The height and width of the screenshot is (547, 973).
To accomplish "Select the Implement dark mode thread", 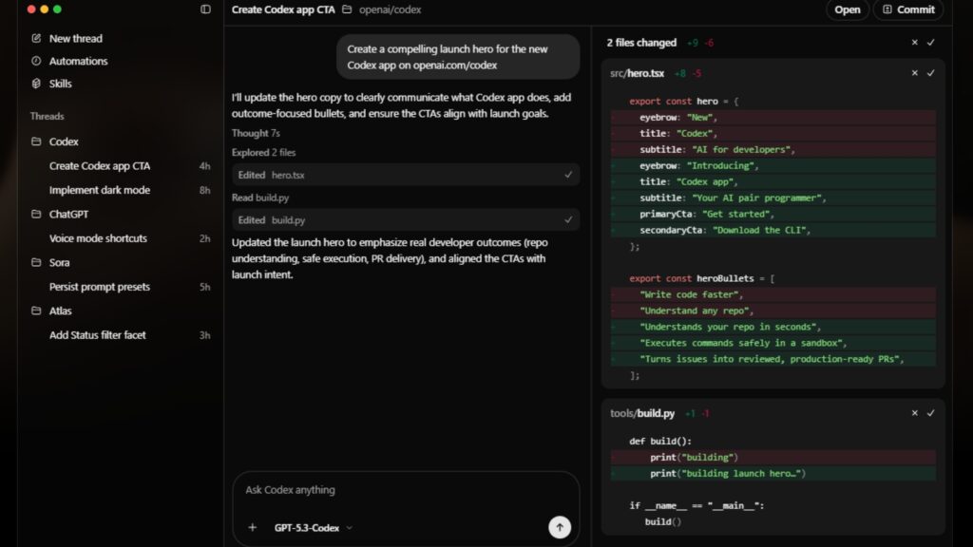I will tap(98, 190).
